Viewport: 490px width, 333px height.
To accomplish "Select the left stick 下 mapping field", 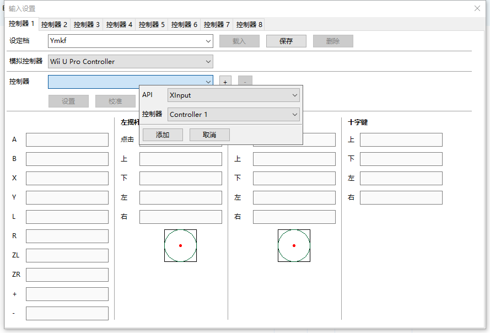I will click(180, 179).
